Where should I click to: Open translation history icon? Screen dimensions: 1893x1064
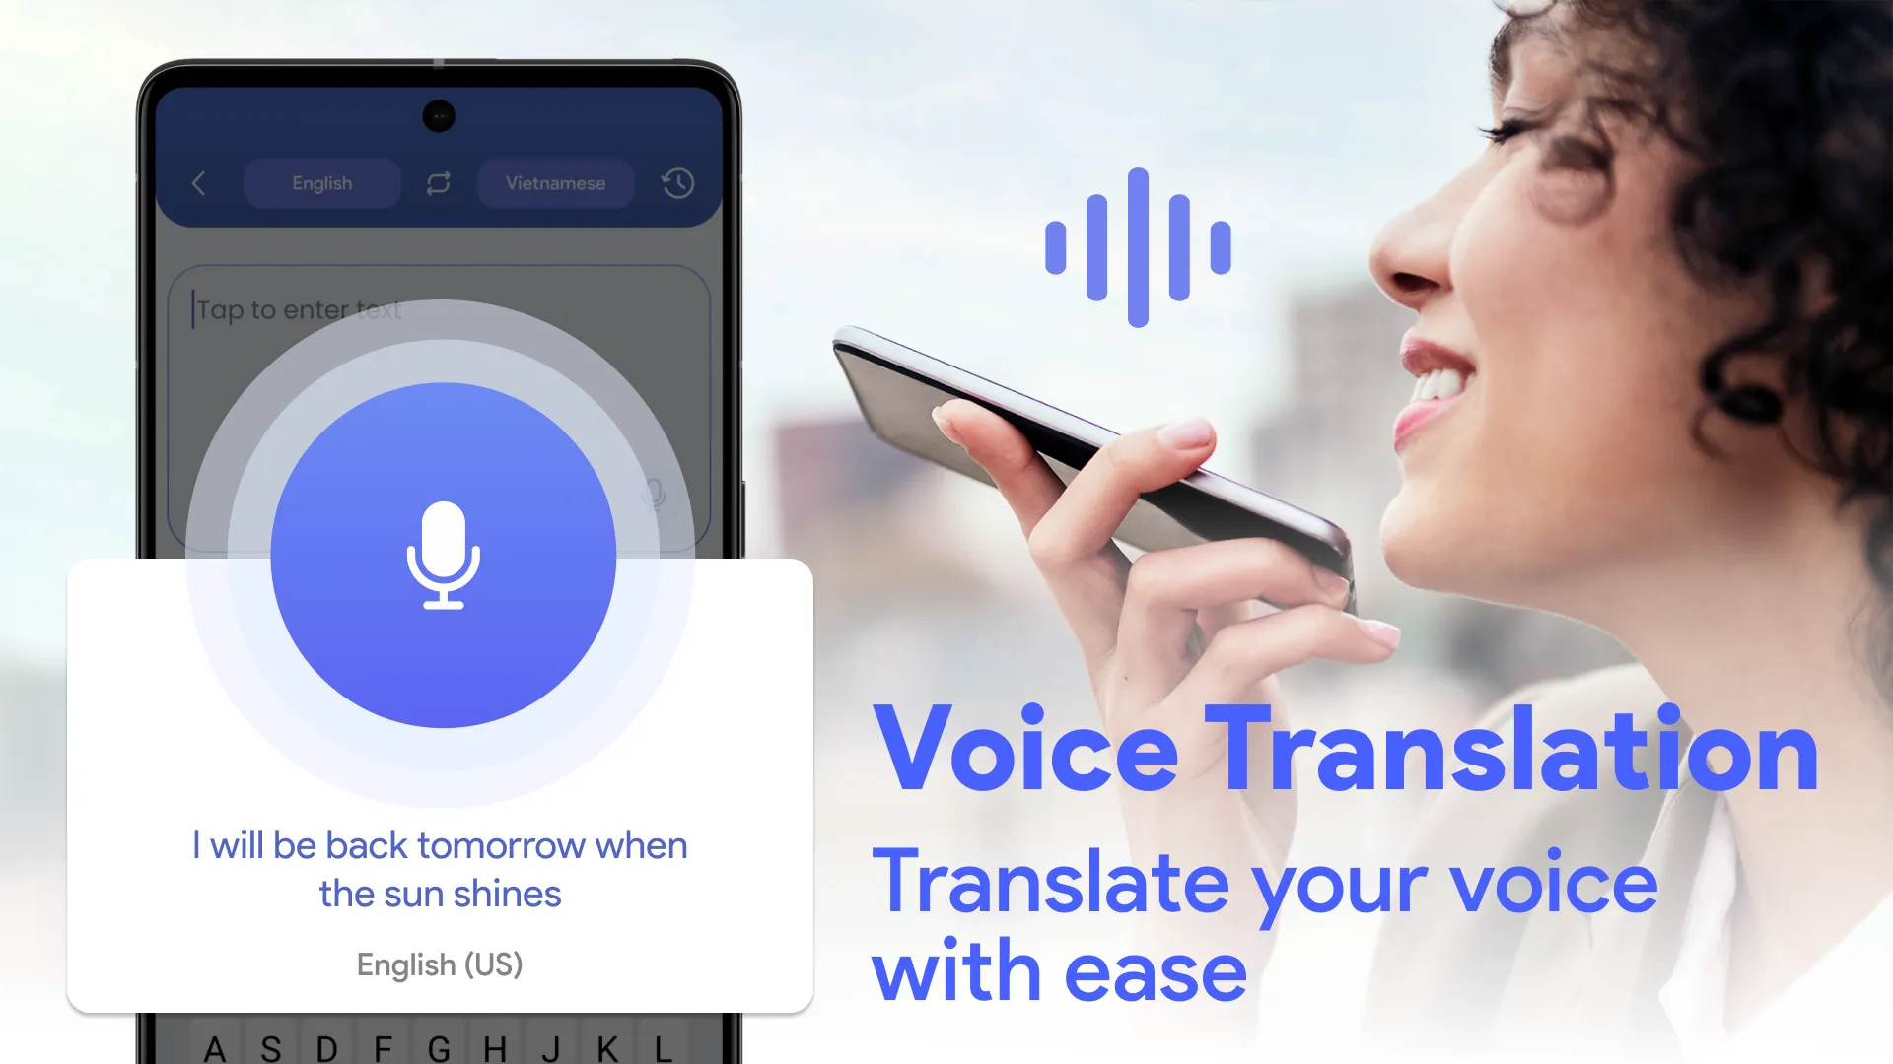(x=676, y=183)
